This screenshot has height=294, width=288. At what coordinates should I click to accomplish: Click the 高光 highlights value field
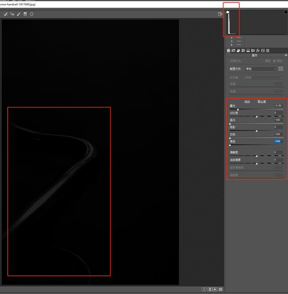tap(279, 120)
